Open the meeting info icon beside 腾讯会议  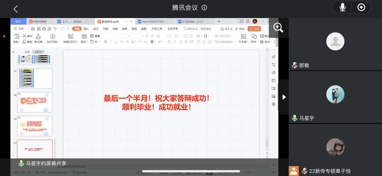click(x=204, y=7)
